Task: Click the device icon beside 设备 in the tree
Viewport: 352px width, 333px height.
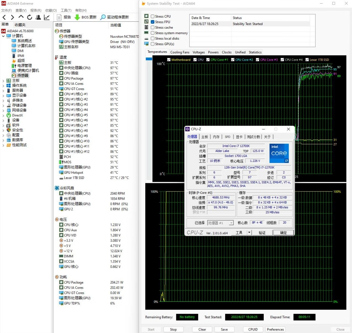Action: pyautogui.click(x=9, y=120)
